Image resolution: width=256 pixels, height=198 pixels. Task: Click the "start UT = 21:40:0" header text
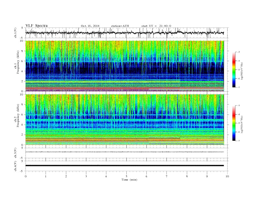[x=156, y=26]
